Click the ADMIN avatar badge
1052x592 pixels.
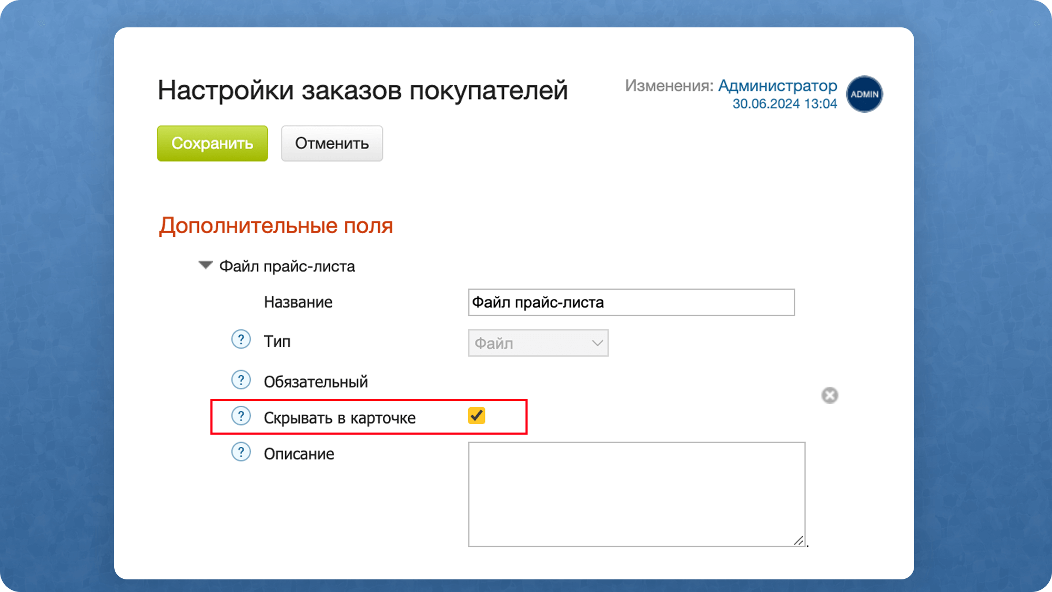click(864, 94)
